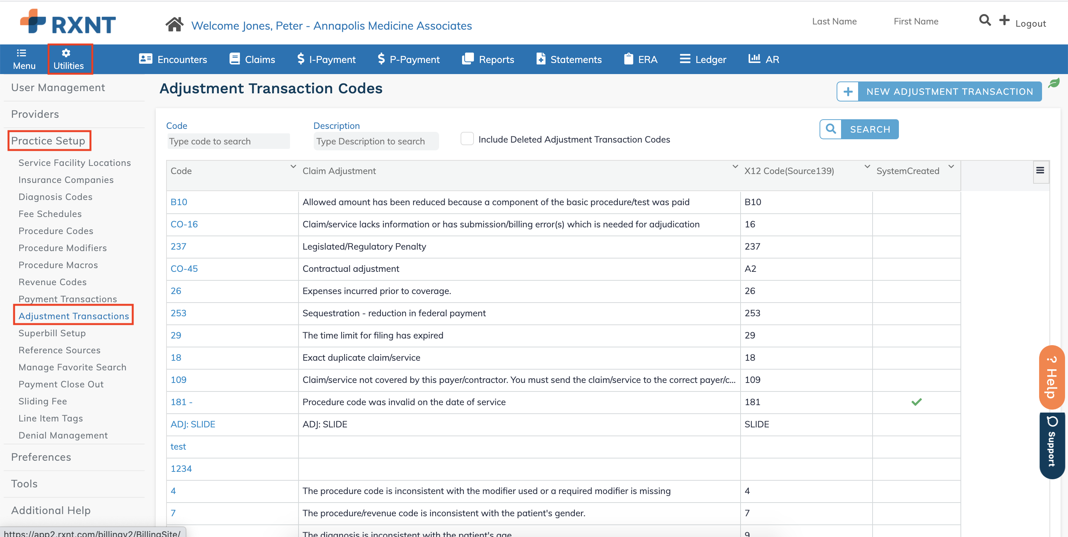Click Logout link
Image resolution: width=1068 pixels, height=537 pixels.
click(1030, 24)
